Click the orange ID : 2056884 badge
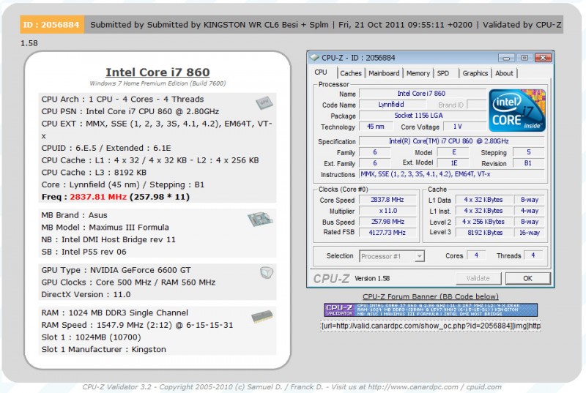 pos(52,25)
